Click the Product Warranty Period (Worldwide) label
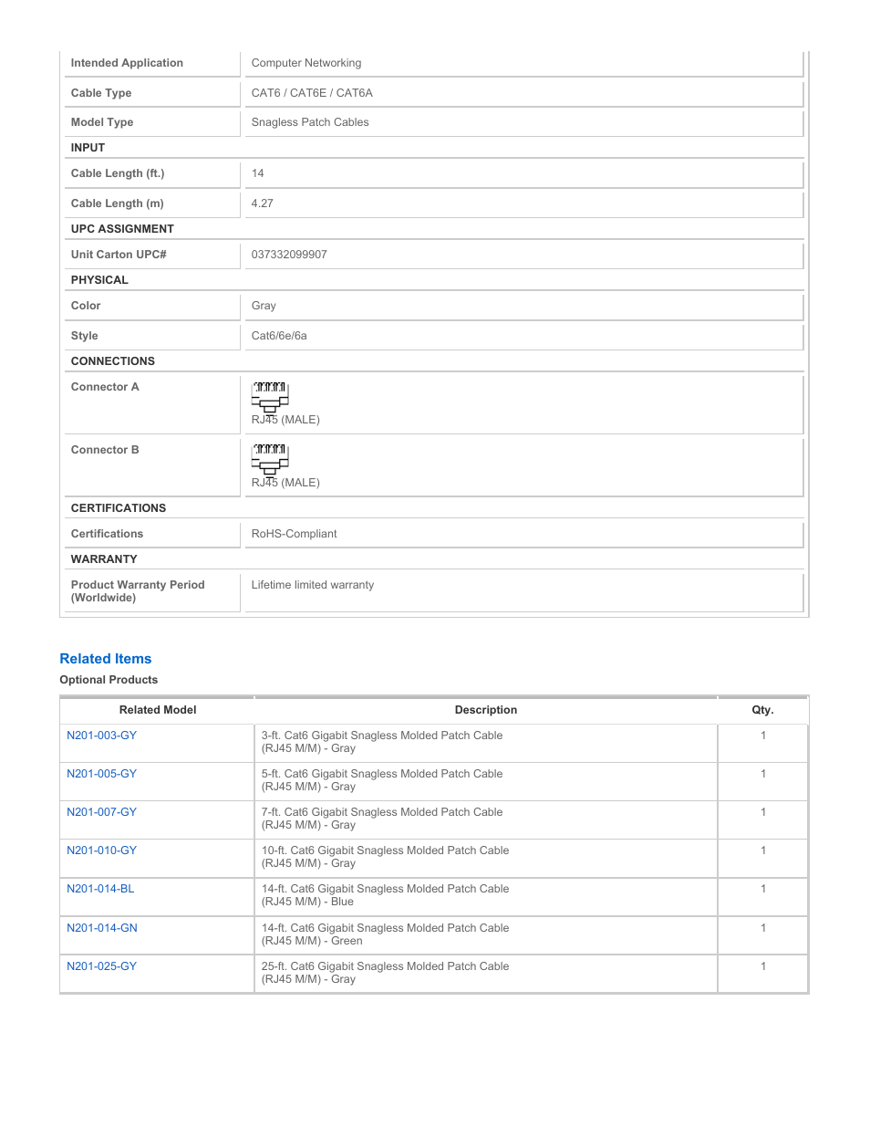The height and width of the screenshot is (1127, 870). [x=138, y=591]
